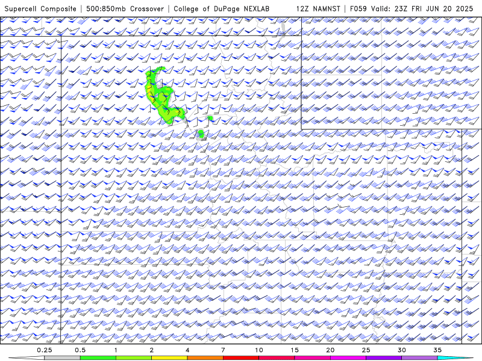
Task: Click the yellow colorbar segment between 2 and 4
Action: click(x=169, y=358)
